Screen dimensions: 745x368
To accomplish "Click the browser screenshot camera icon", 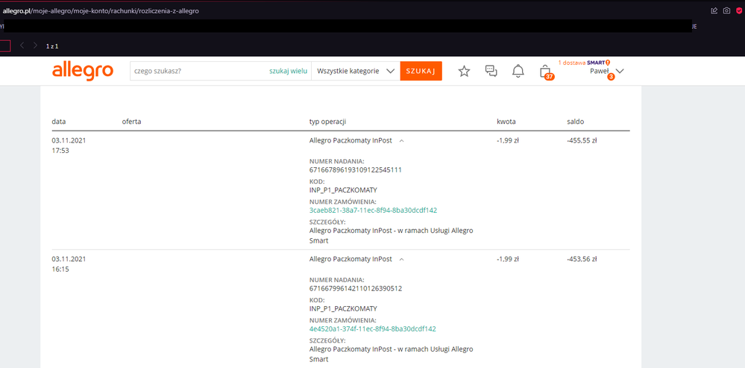I will [x=726, y=10].
